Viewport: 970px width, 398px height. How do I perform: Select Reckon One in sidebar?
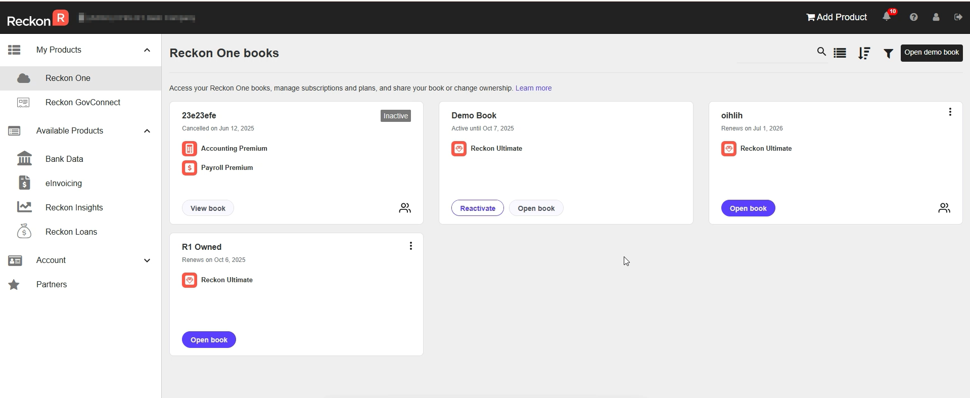[x=81, y=78]
